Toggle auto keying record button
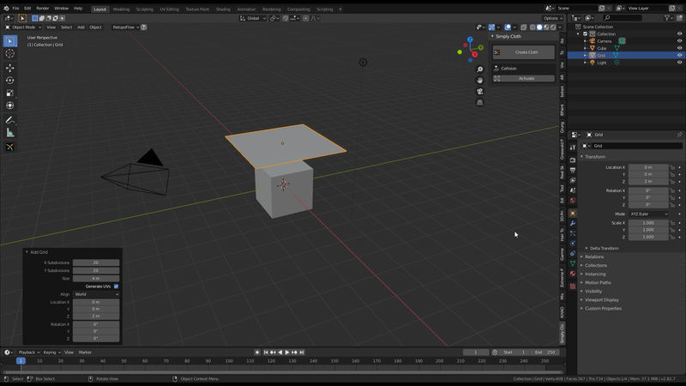This screenshot has width=686, height=386. pos(257,353)
